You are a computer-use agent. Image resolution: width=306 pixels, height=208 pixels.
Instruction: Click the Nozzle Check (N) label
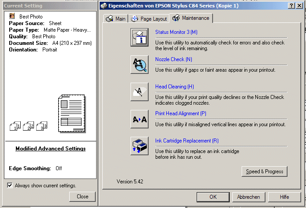[174, 59]
